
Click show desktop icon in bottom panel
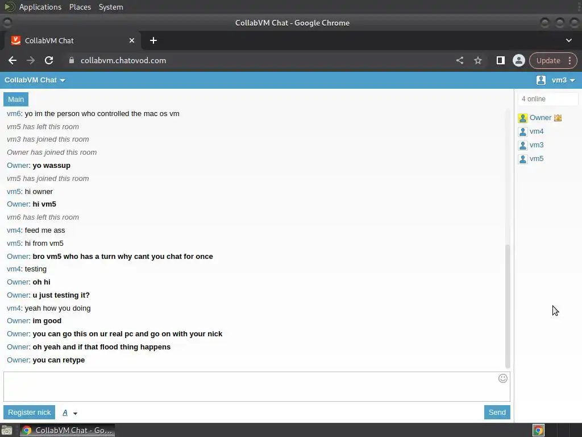(x=7, y=430)
